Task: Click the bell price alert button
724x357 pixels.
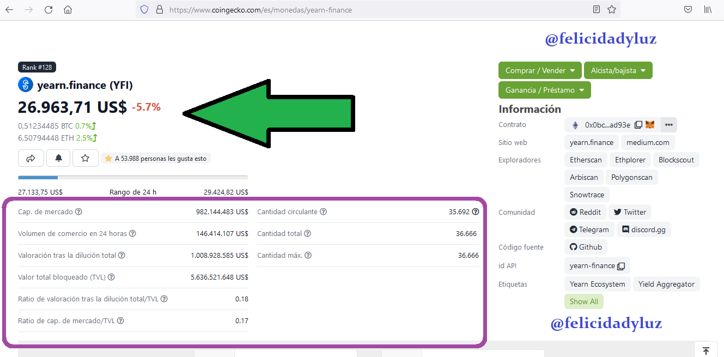Action: click(58, 158)
